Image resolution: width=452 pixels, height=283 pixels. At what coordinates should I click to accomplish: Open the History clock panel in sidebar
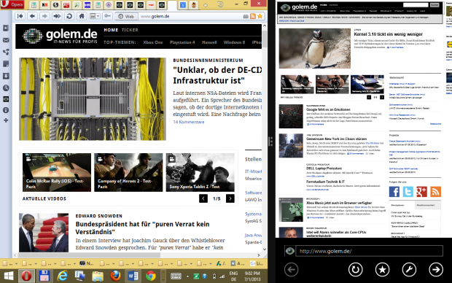pyautogui.click(x=6, y=88)
